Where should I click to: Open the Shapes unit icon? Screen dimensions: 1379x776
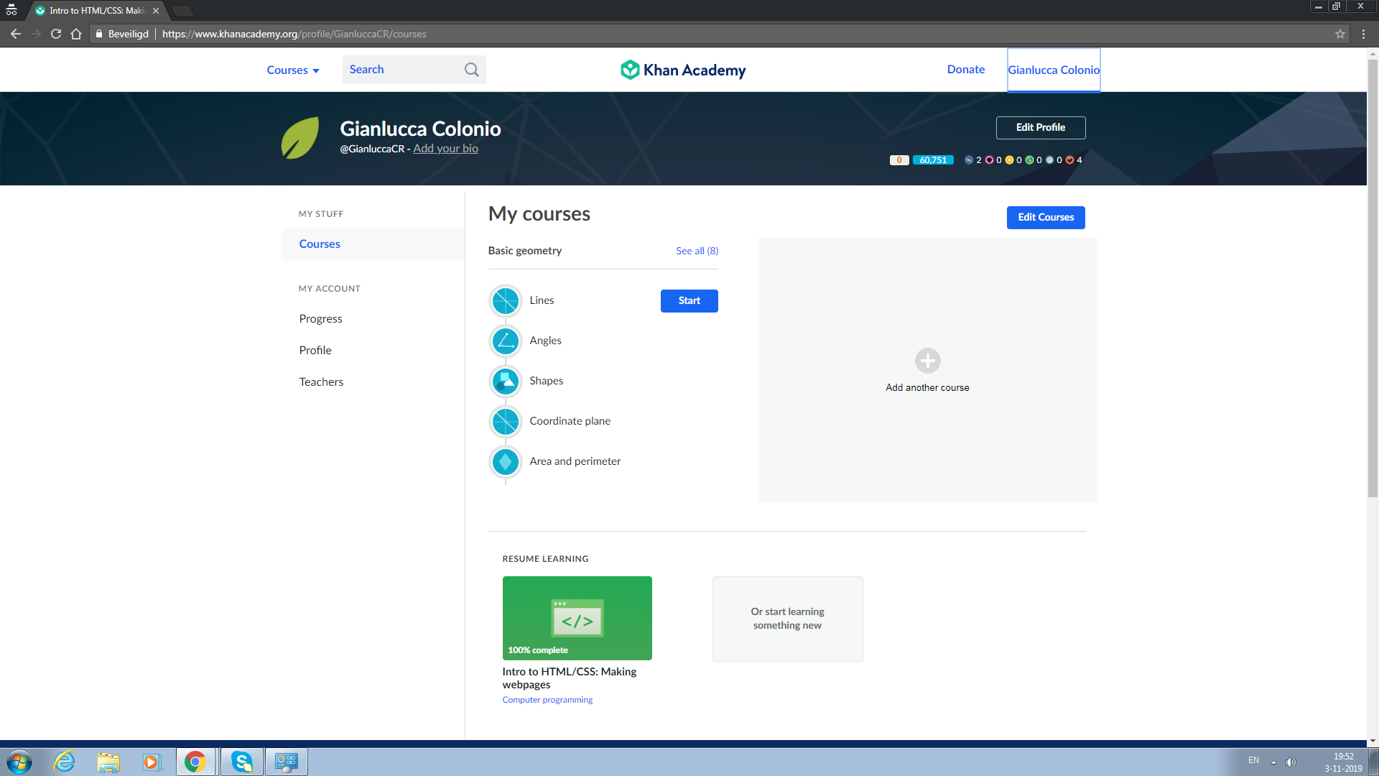pos(506,382)
